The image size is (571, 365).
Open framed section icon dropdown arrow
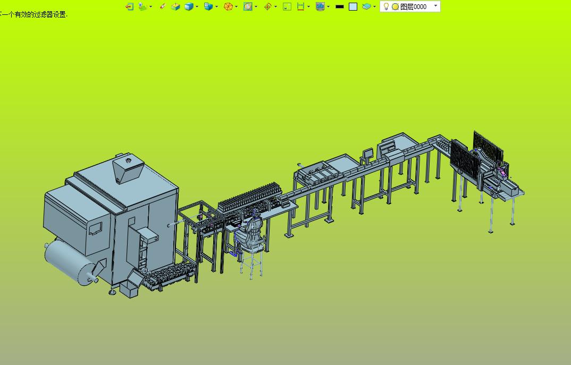coord(256,6)
